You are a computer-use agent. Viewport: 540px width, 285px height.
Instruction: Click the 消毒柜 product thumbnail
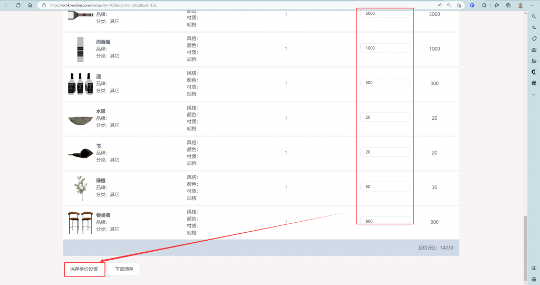[x=80, y=49]
